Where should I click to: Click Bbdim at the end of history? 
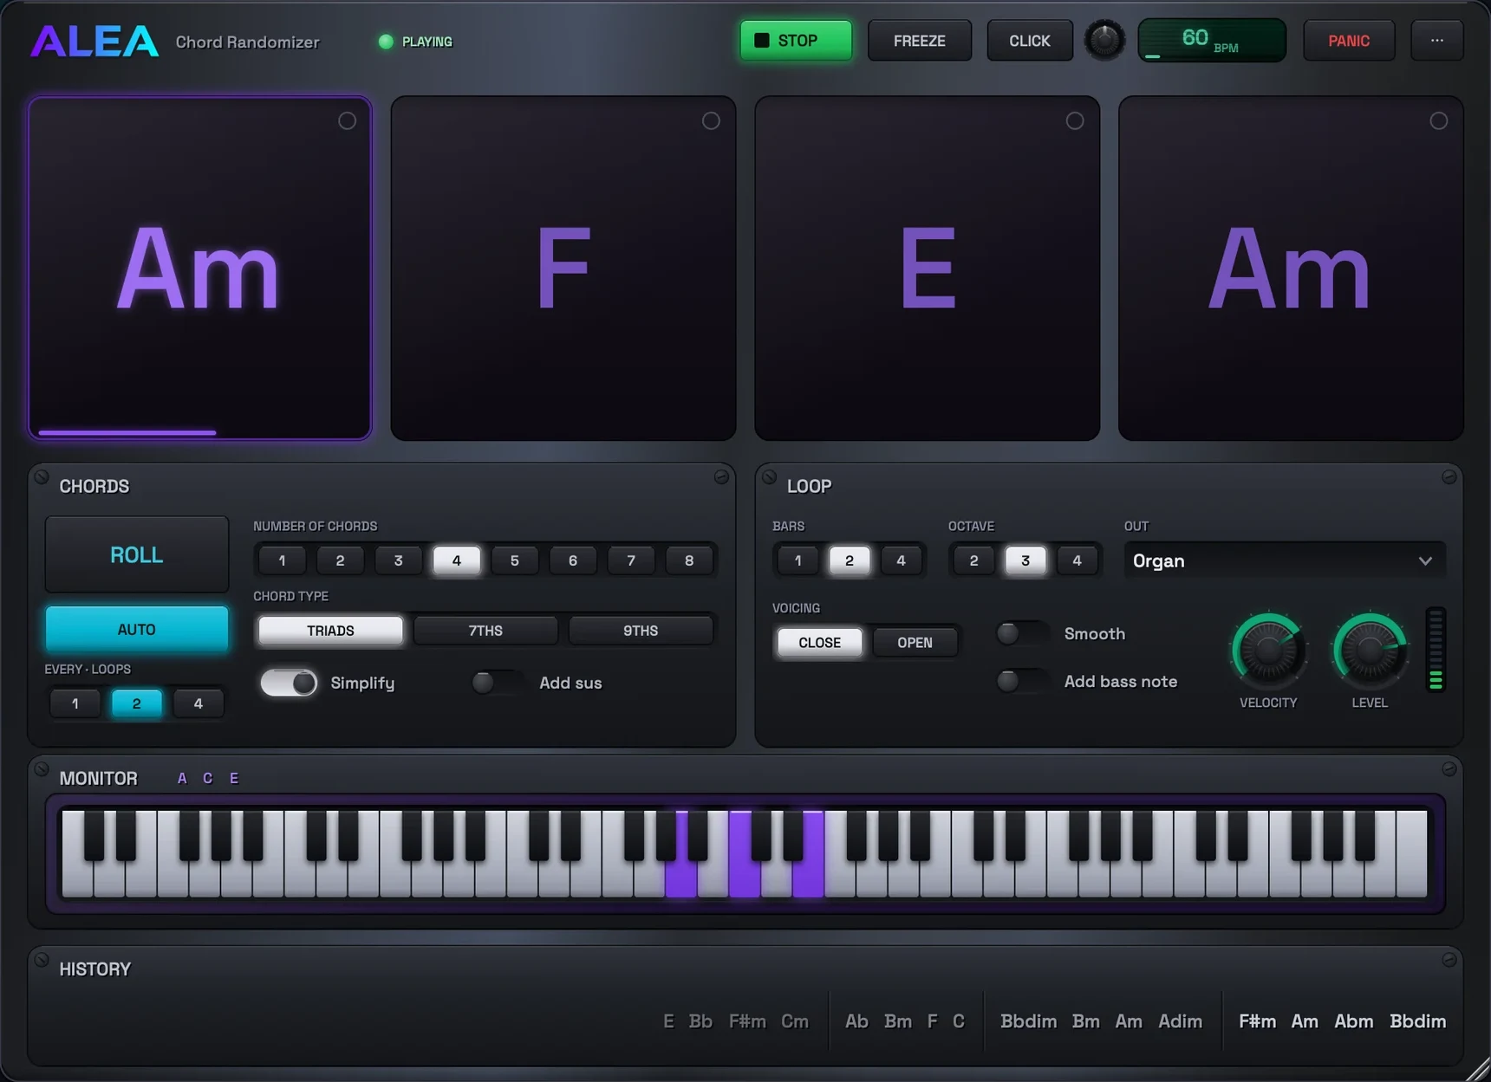(1417, 1021)
